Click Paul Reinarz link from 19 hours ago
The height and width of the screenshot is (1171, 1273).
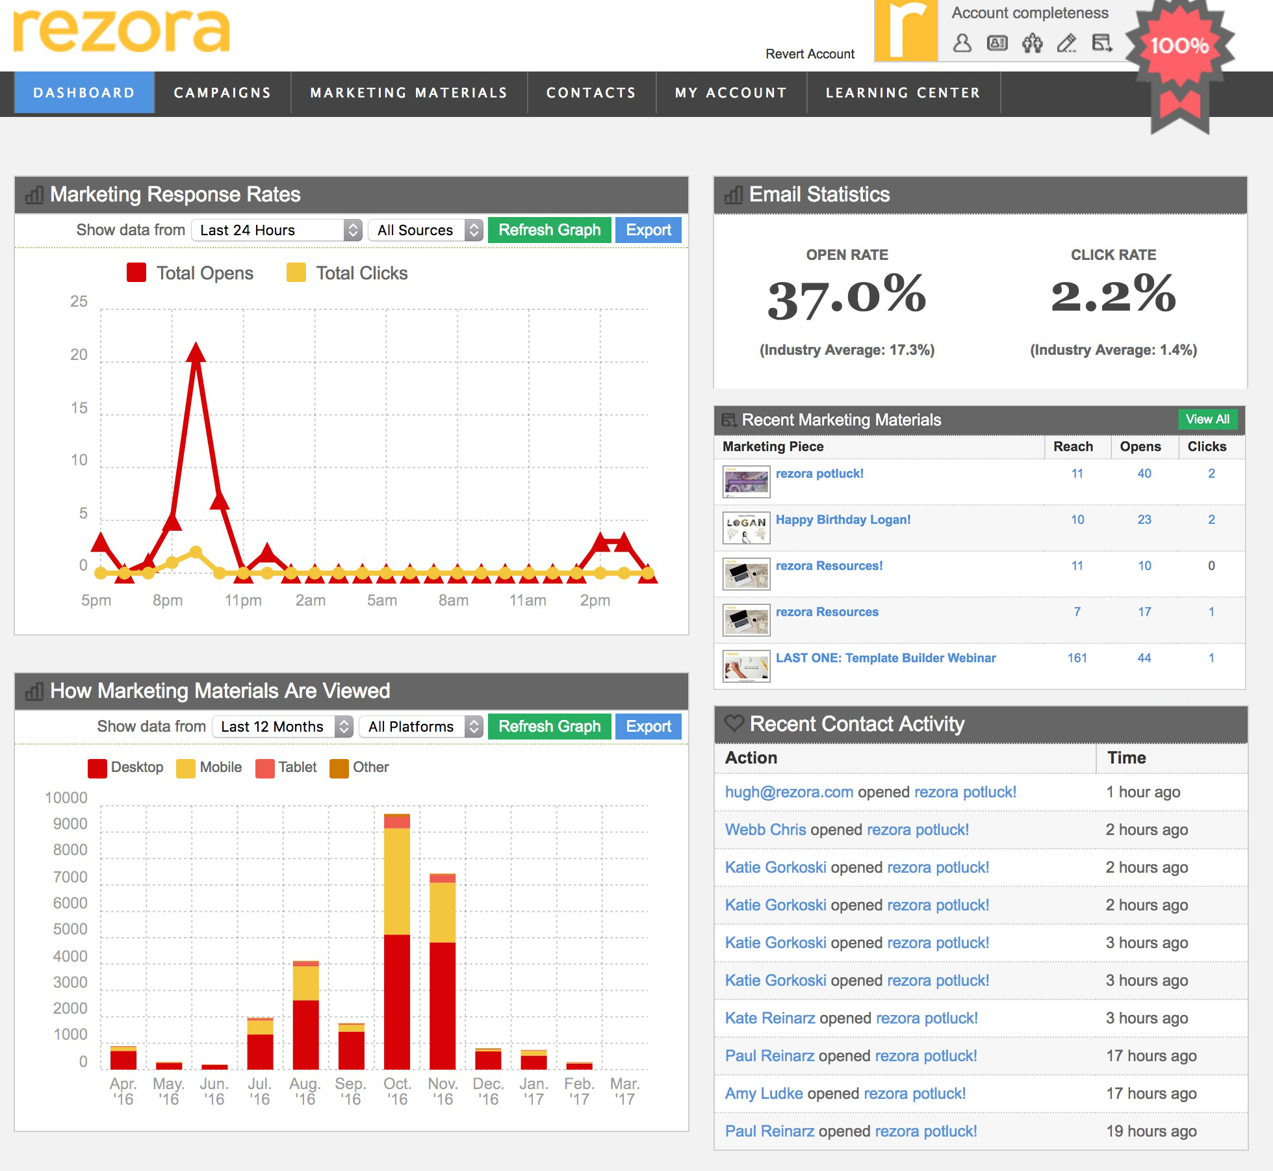(770, 1131)
